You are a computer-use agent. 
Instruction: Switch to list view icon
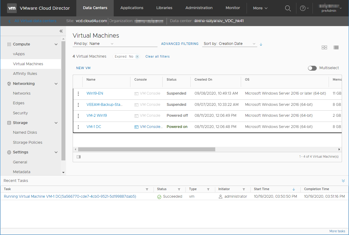(336, 48)
